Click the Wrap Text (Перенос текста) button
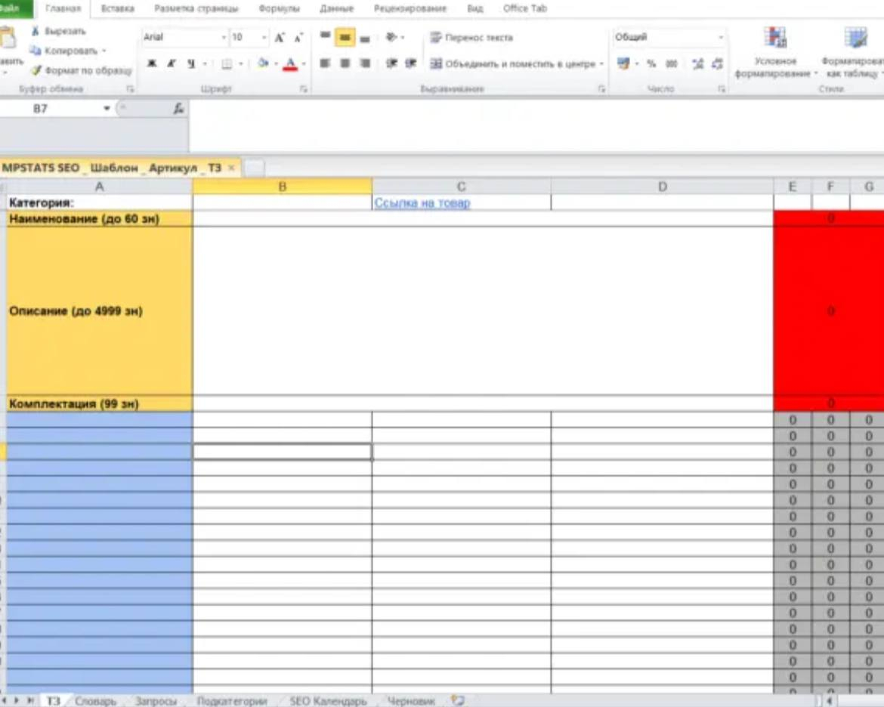Image resolution: width=884 pixels, height=707 pixels. 471,37
